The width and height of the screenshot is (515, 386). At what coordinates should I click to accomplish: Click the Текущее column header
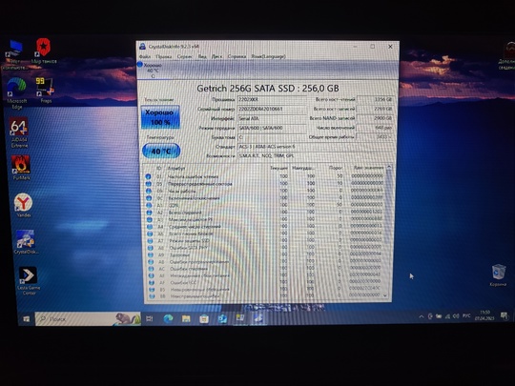[x=278, y=168]
